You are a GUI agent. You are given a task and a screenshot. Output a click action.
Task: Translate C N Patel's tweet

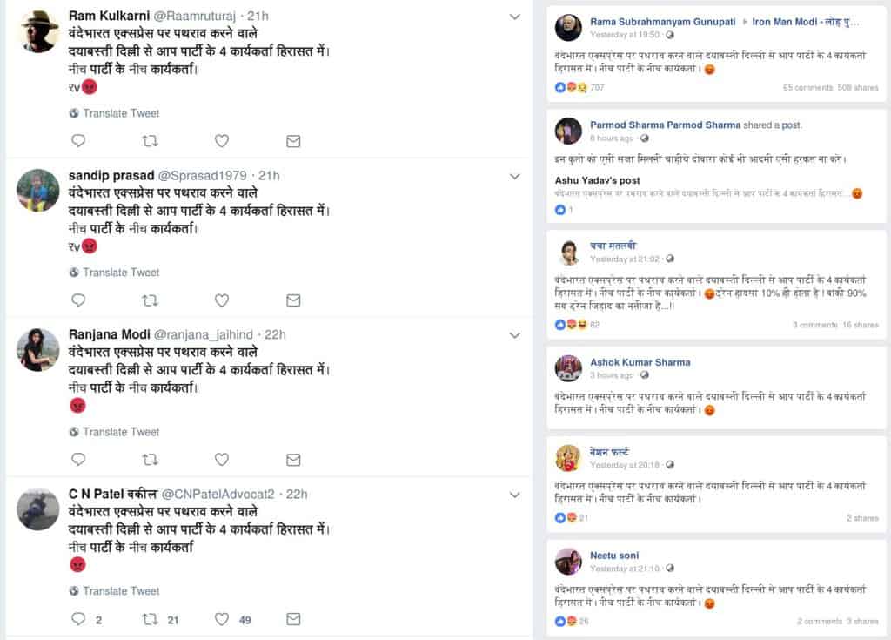tap(120, 591)
